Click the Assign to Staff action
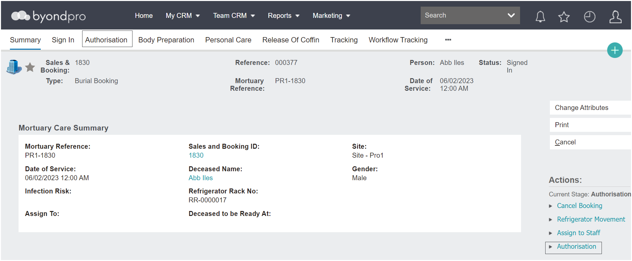 578,233
